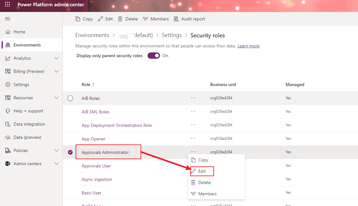This screenshot has width=358, height=206.
Task: Click the Business unit column header
Action: point(223,84)
